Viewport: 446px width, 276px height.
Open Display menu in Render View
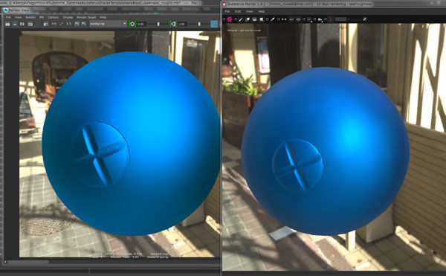point(68,17)
